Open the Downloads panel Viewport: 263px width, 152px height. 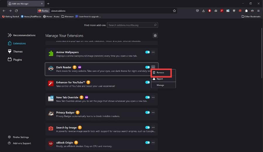(203, 11)
